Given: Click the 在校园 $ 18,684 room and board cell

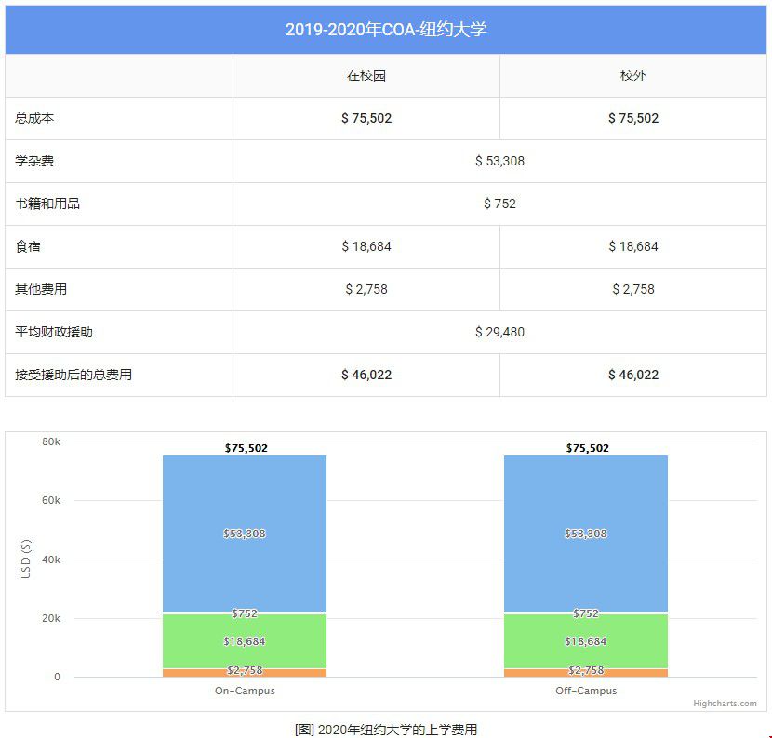Looking at the screenshot, I should [x=366, y=246].
